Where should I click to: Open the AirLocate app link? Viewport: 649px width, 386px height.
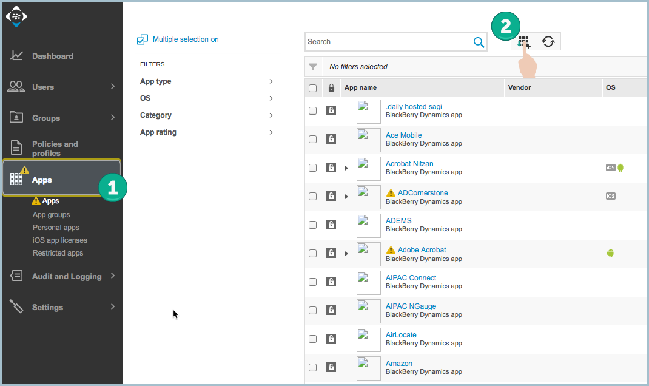[x=401, y=335]
